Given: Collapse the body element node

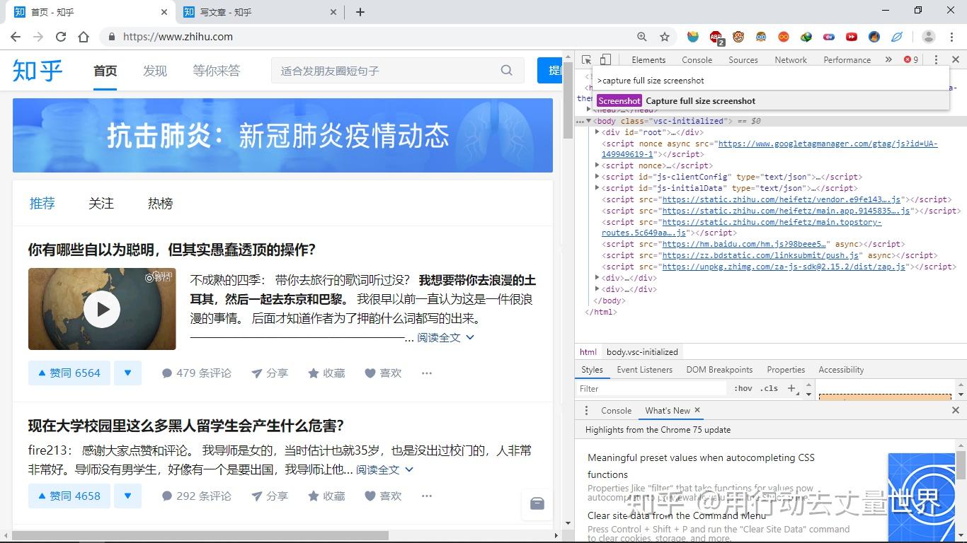Looking at the screenshot, I should pos(588,121).
